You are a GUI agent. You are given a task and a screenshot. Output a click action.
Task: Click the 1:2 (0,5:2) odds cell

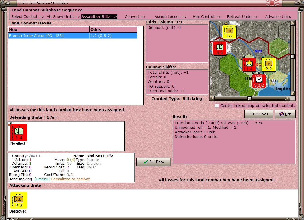[113, 36]
